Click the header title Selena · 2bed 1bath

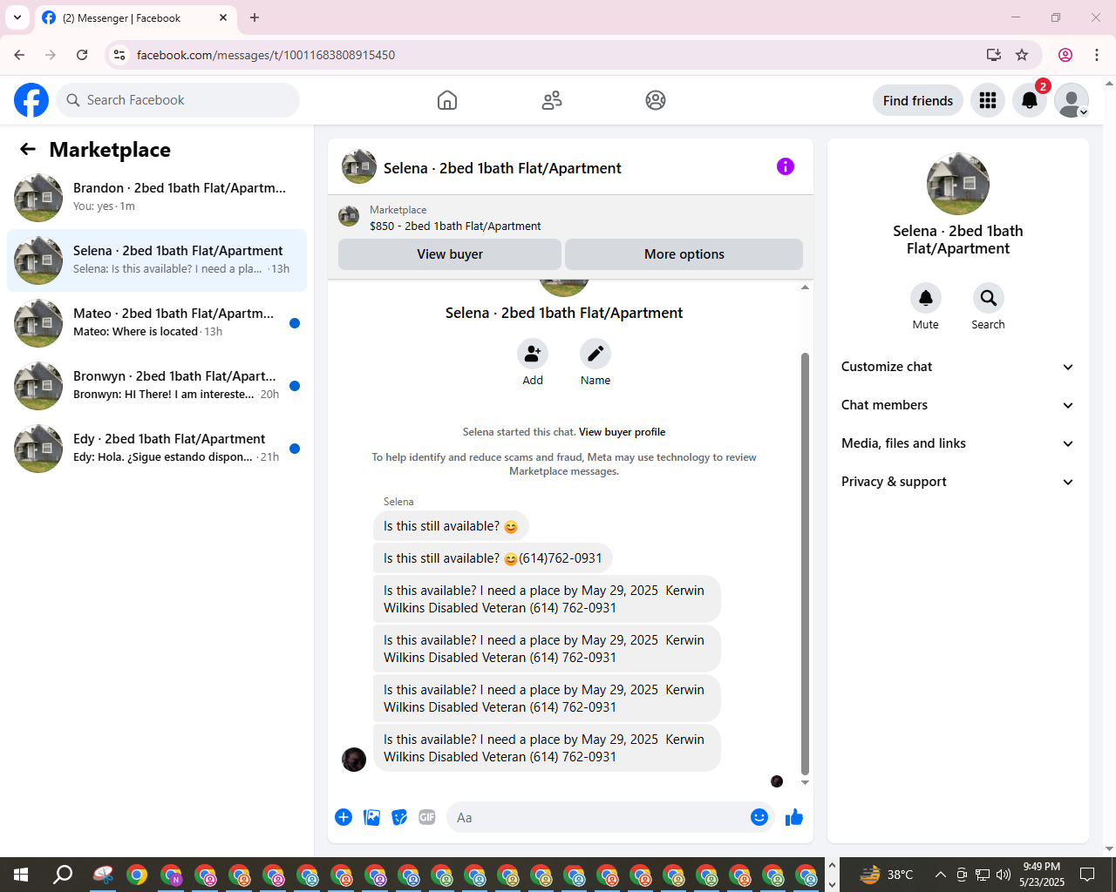[502, 168]
